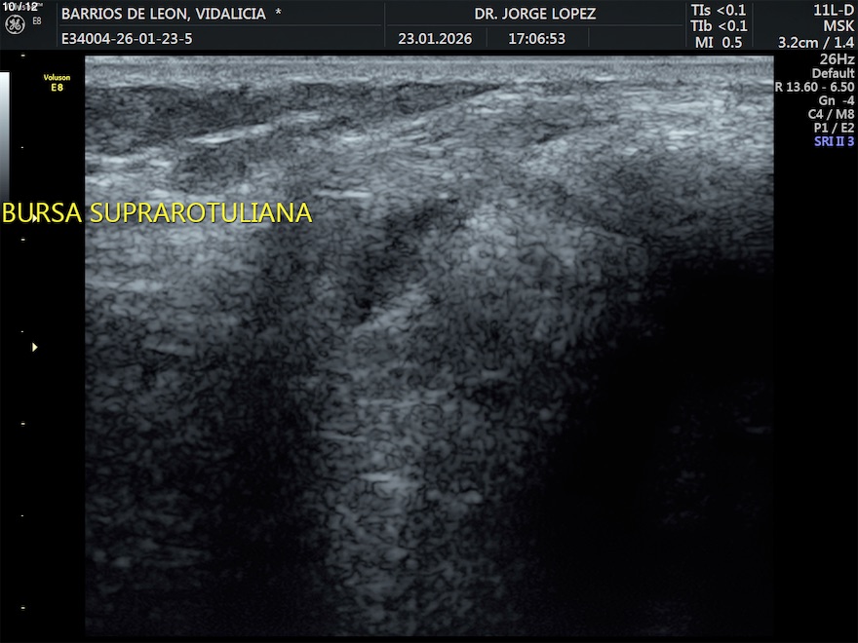Click the R 13.60 - 6.50 frequency range
The height and width of the screenshot is (643, 858).
[814, 87]
